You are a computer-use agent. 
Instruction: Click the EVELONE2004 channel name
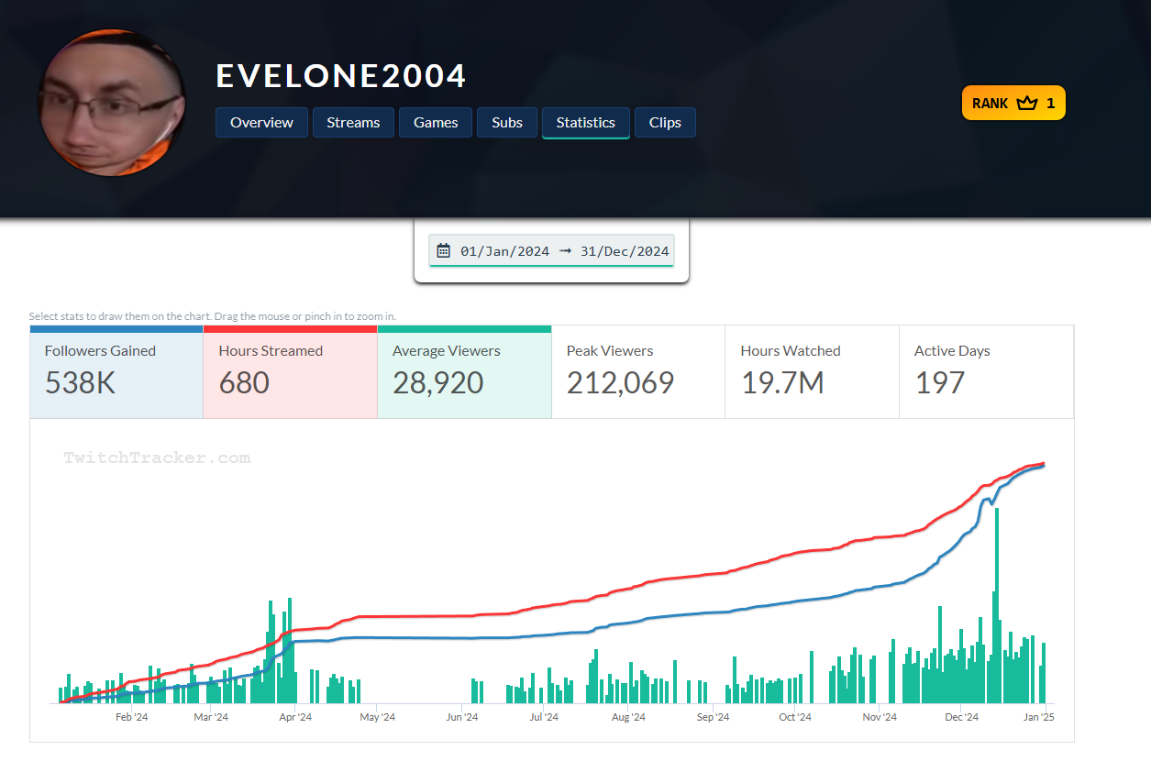click(x=341, y=76)
